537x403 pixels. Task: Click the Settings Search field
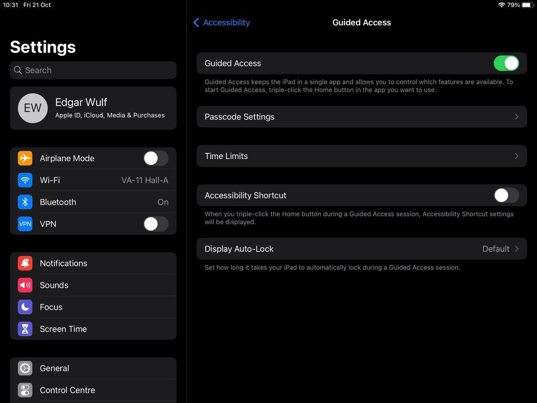click(x=93, y=70)
